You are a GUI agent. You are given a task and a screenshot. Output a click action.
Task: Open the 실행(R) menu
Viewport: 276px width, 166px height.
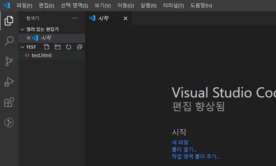point(148,5)
